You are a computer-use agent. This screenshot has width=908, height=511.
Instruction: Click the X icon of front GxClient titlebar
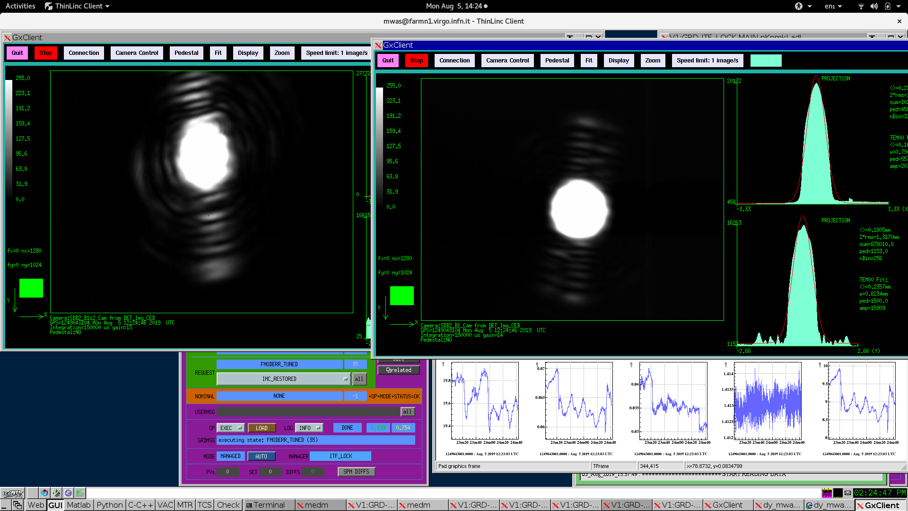378,45
